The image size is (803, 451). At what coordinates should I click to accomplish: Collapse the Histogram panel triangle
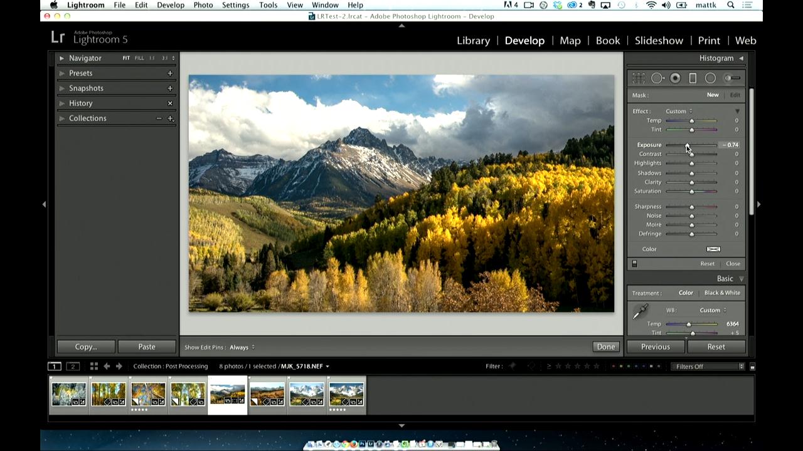(x=741, y=58)
